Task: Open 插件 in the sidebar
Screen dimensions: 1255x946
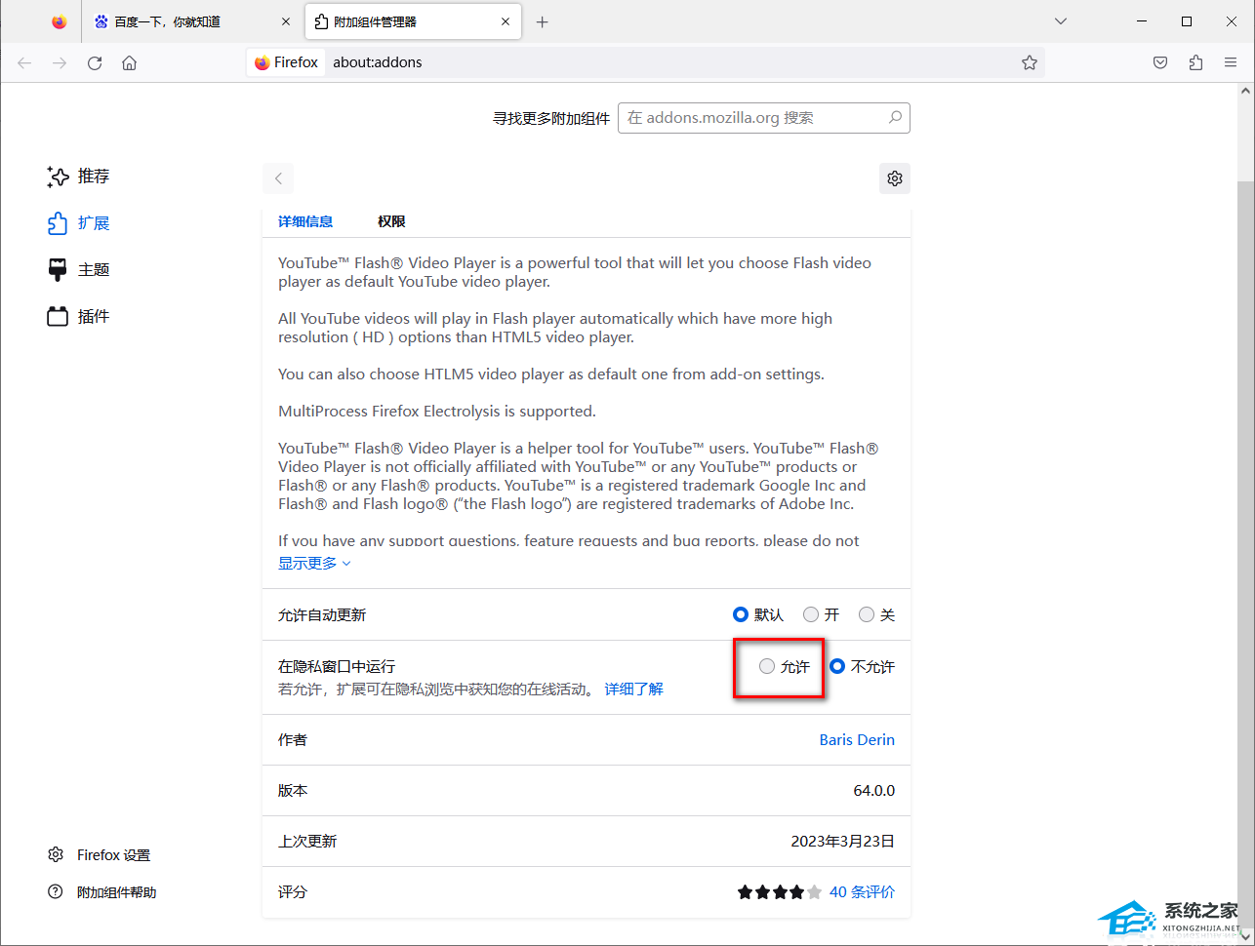Action: point(78,317)
